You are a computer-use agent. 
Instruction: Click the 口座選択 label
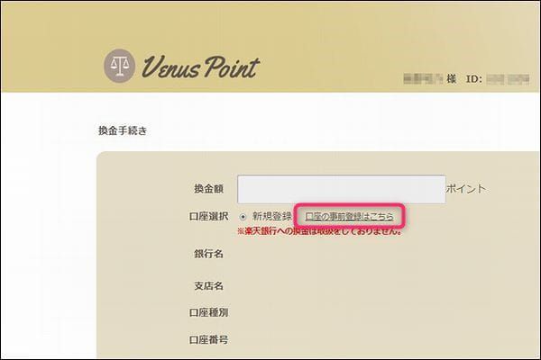click(208, 216)
